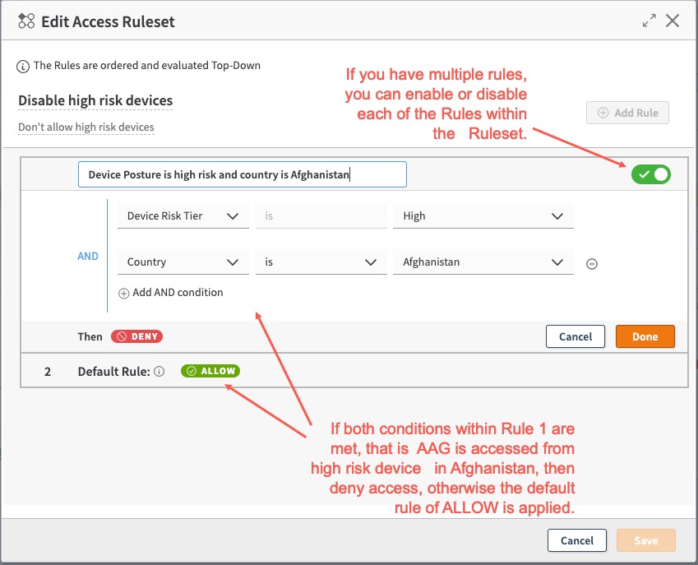
Task: Click the ruleset icon beside Edit Access Ruleset
Action: [x=26, y=21]
